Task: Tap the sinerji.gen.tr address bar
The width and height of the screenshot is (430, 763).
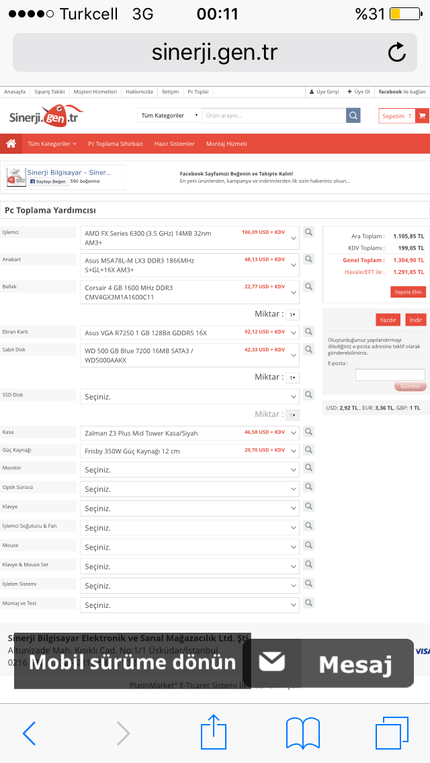Action: tap(215, 52)
